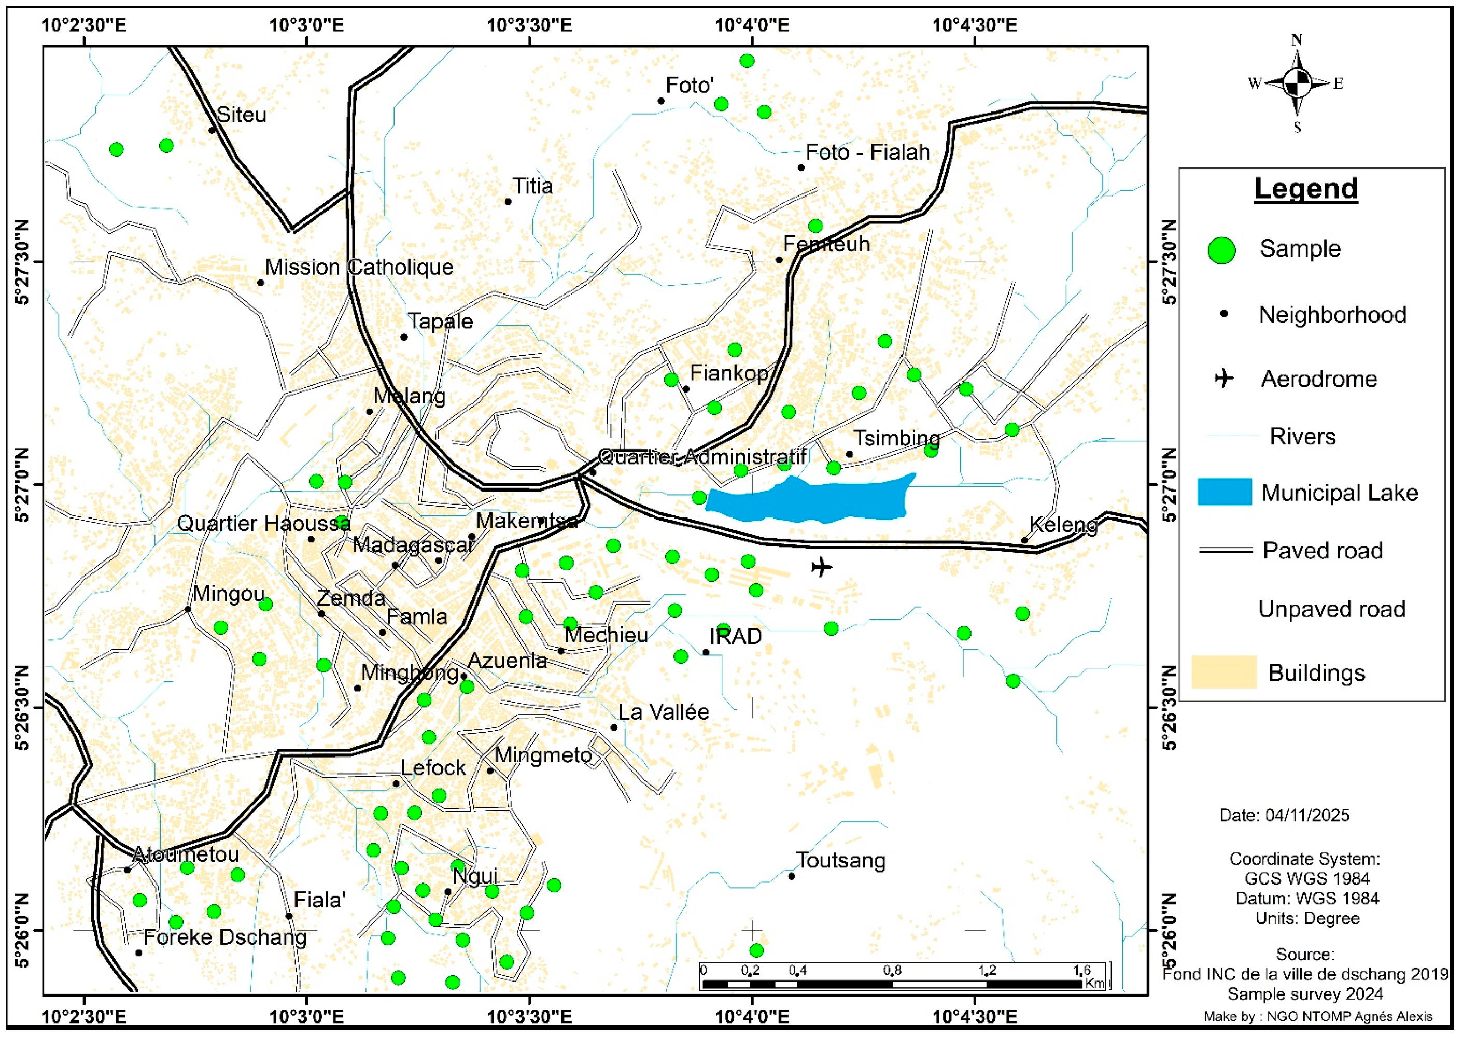This screenshot has height=1037, width=1463.
Task: Click the blue Municipal Lake polygon on map
Action: (811, 501)
